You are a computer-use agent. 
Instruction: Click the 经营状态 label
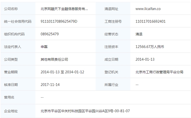tap(111, 34)
